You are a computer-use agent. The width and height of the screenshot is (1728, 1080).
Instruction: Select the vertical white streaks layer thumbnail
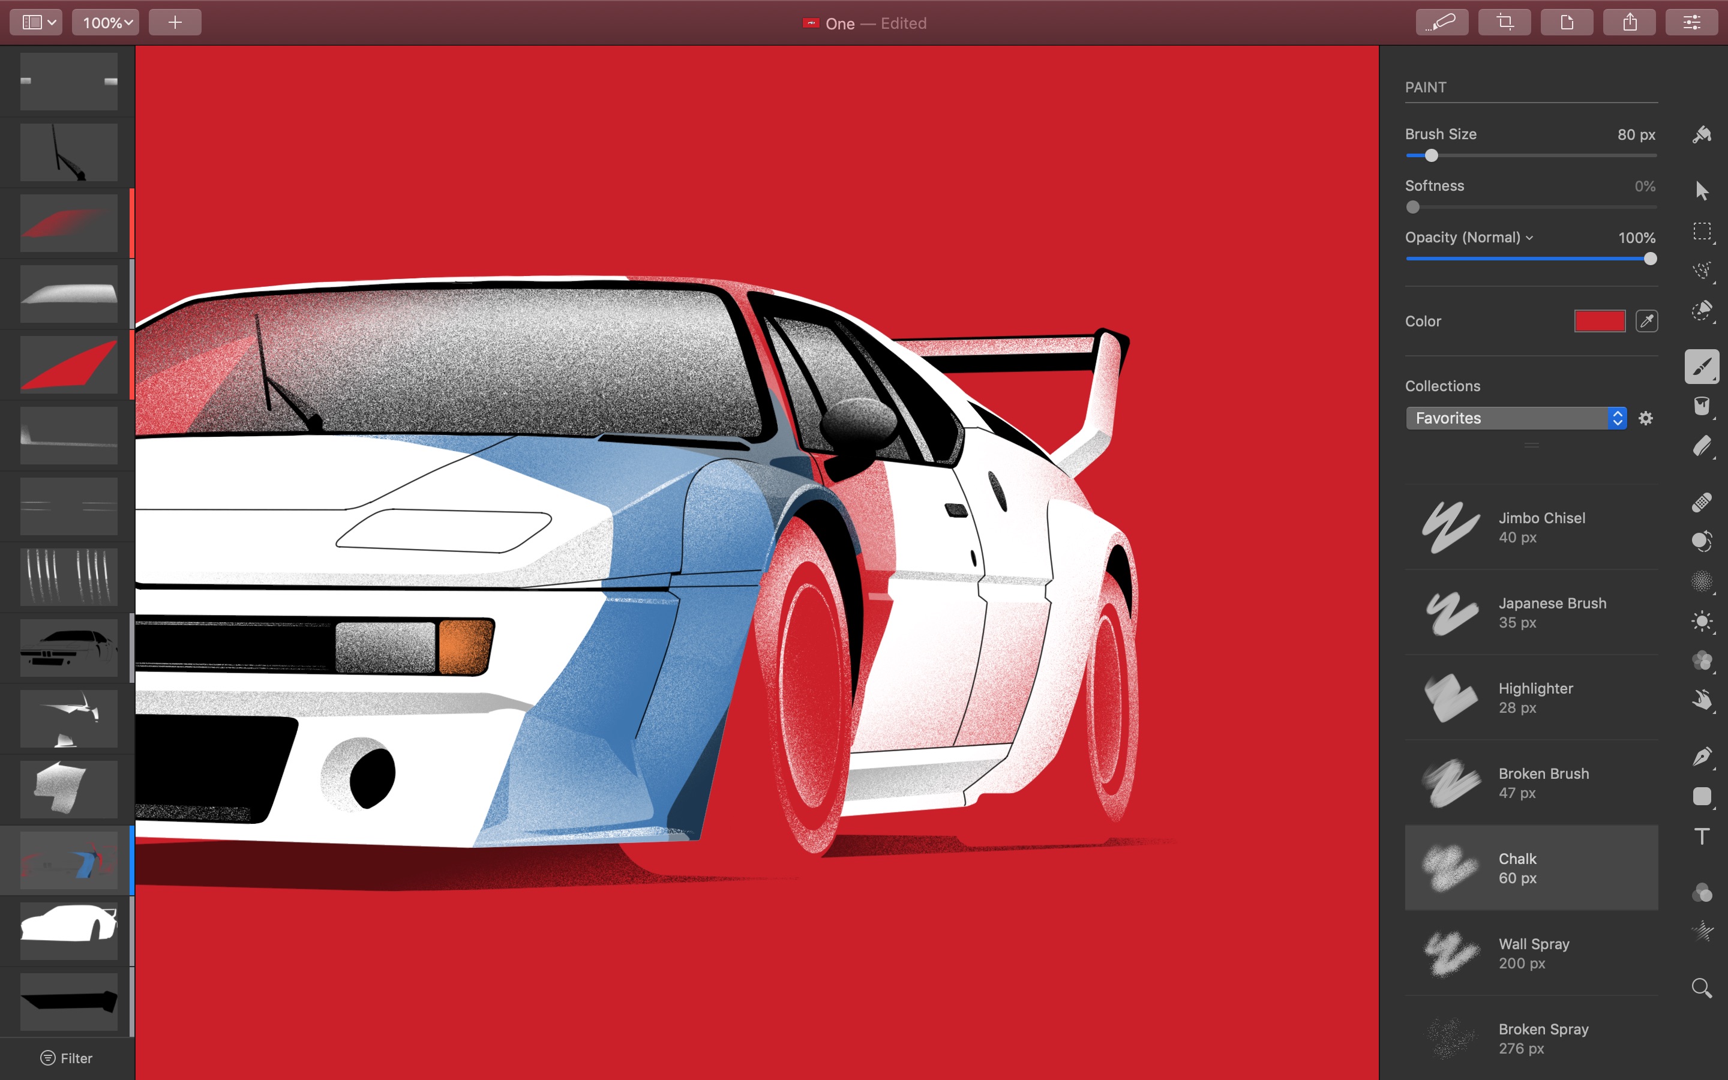[68, 577]
